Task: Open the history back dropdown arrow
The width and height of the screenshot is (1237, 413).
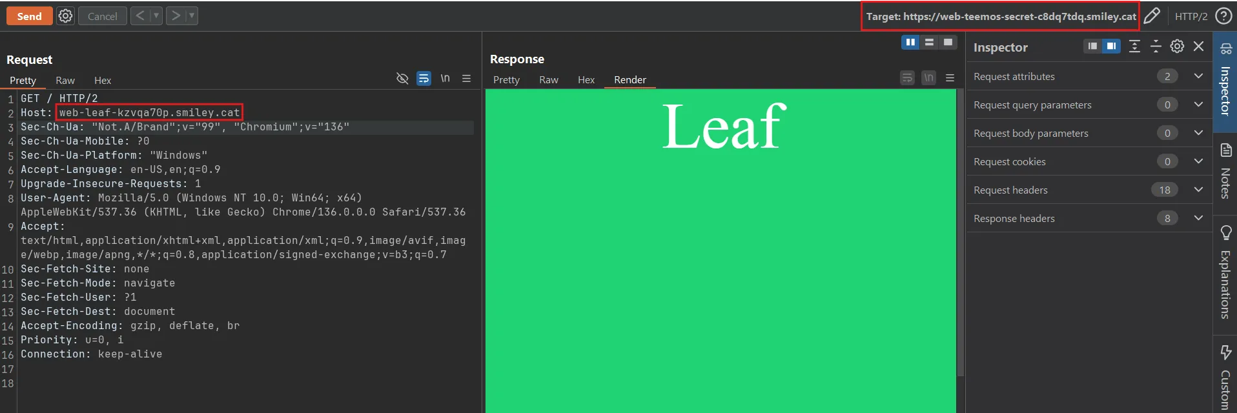Action: [x=156, y=16]
